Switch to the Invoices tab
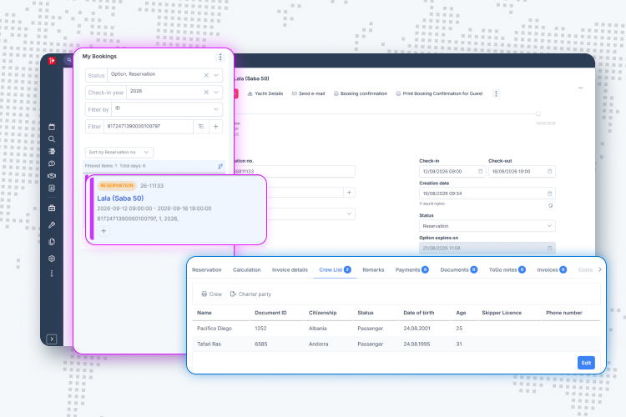The image size is (626, 417). (552, 269)
